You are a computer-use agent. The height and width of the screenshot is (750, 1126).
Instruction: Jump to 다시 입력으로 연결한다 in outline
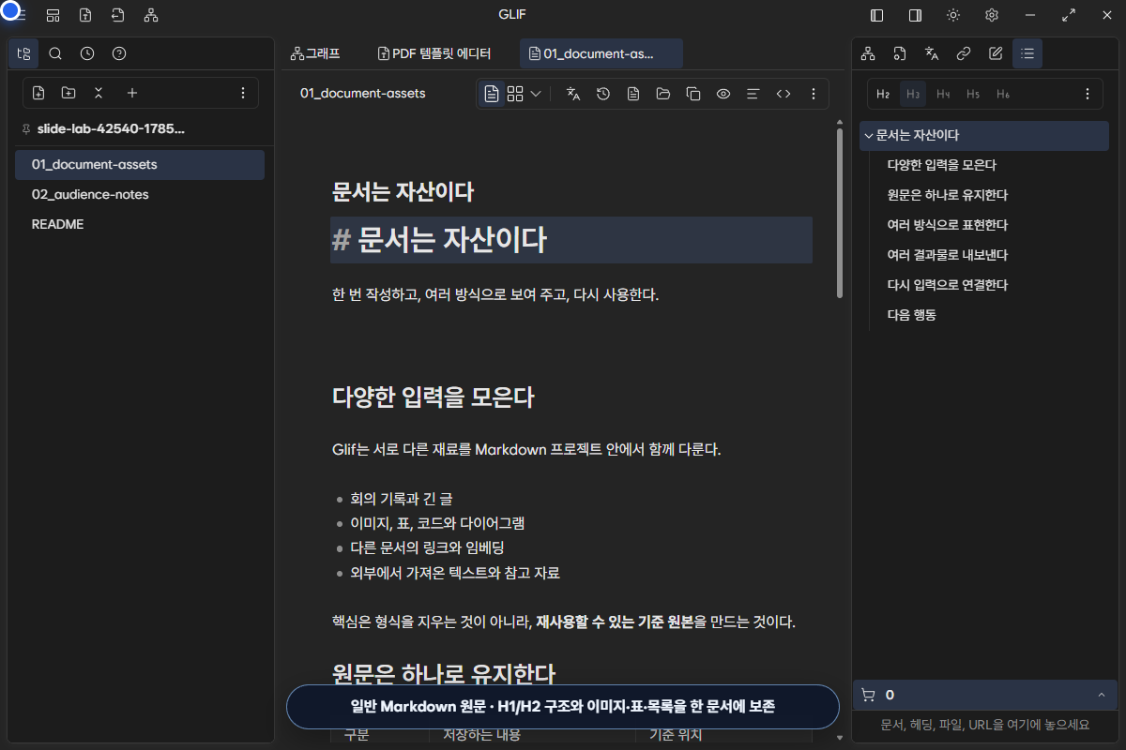pos(947,285)
